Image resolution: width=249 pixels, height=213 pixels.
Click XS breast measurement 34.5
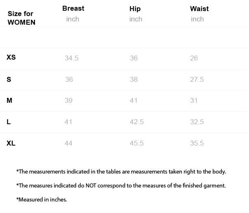(x=72, y=58)
